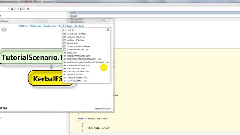Click Fill Graph link
This screenshot has height=135, width=240.
(23, 26)
